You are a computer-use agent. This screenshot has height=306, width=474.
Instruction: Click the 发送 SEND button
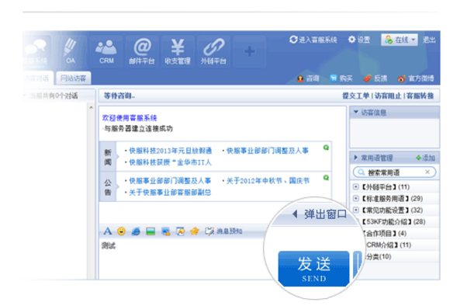[313, 269]
